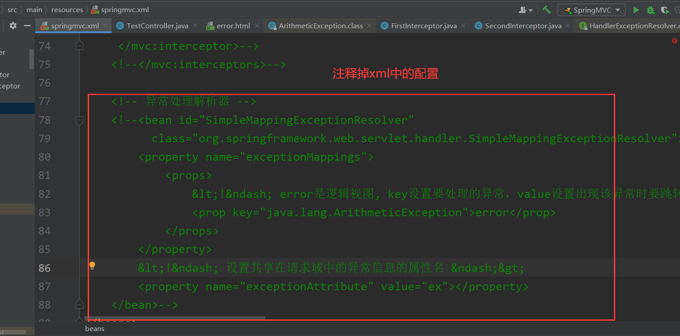Click the resources breadcrumb in navigation bar

click(67, 9)
